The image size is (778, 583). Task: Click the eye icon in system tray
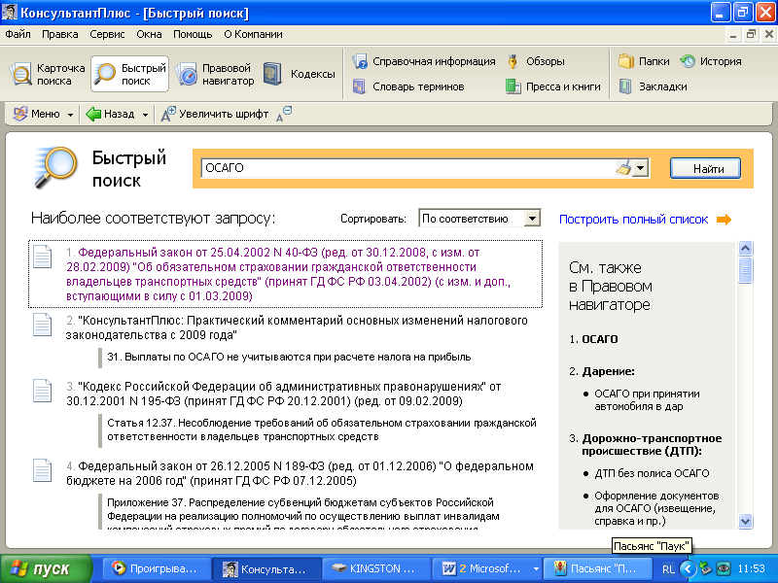(x=724, y=568)
